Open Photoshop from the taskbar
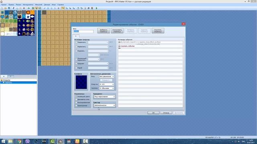 pyautogui.click(x=36, y=141)
